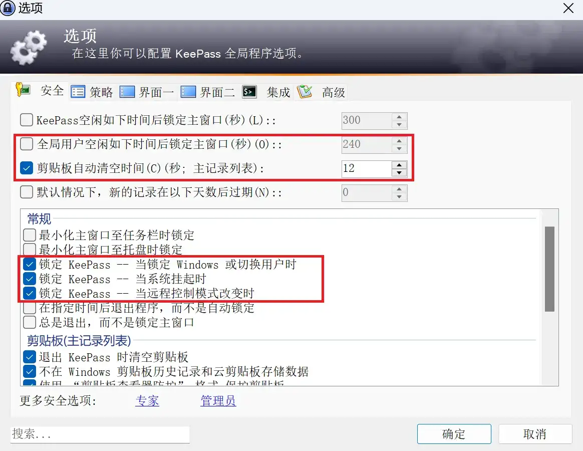Open the 专家 security options link

pyautogui.click(x=147, y=400)
